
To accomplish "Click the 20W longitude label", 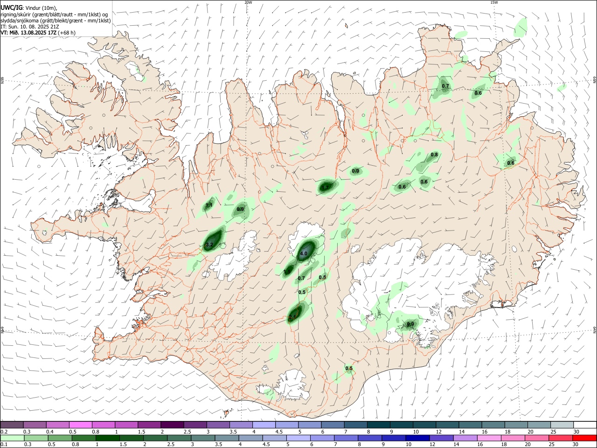I will click(x=248, y=2).
